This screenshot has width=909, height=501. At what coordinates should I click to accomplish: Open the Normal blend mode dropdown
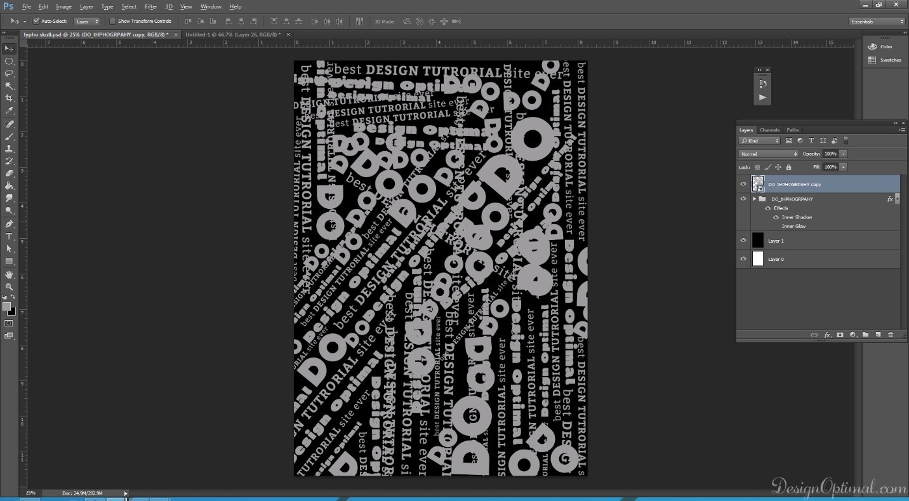click(x=768, y=154)
